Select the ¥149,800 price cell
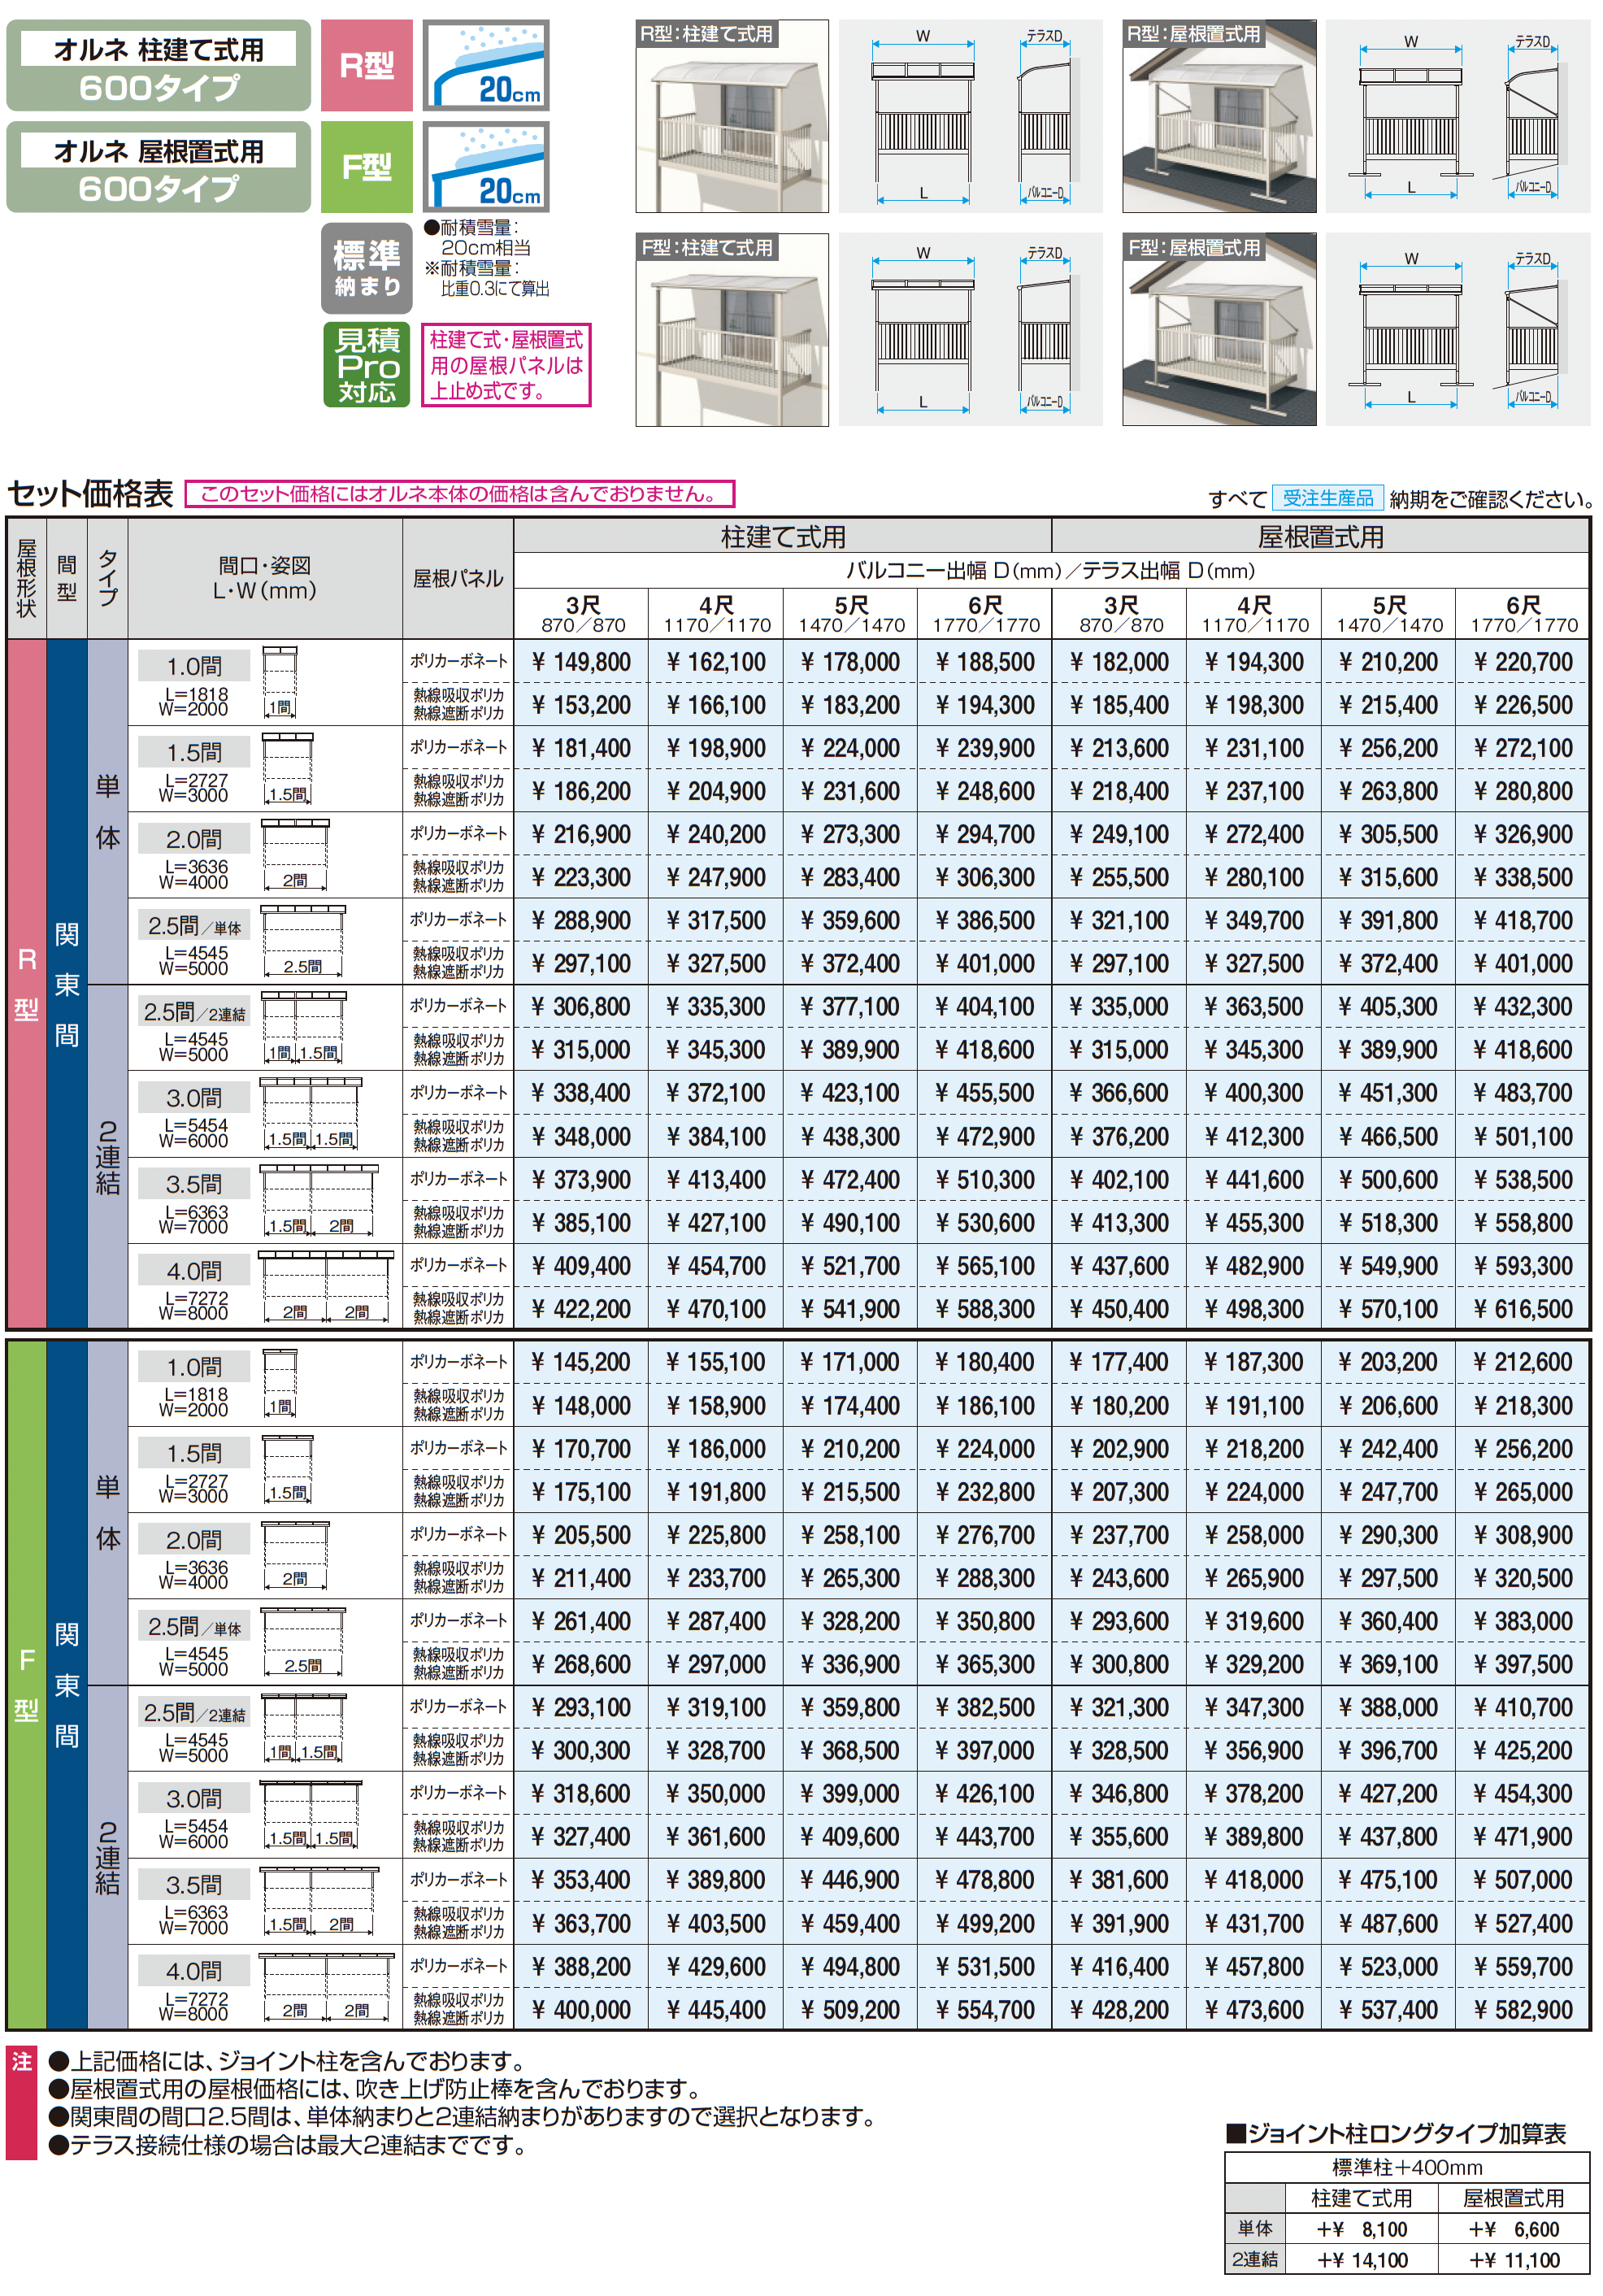This screenshot has width=1603, height=2296. pos(581,662)
